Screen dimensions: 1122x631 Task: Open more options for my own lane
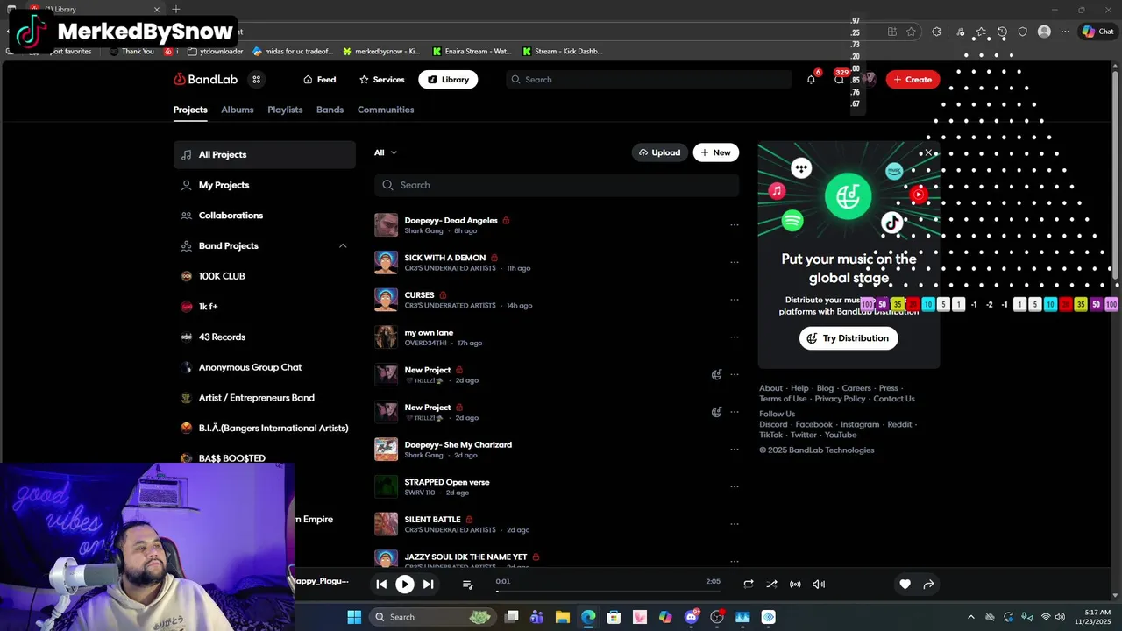(735, 337)
